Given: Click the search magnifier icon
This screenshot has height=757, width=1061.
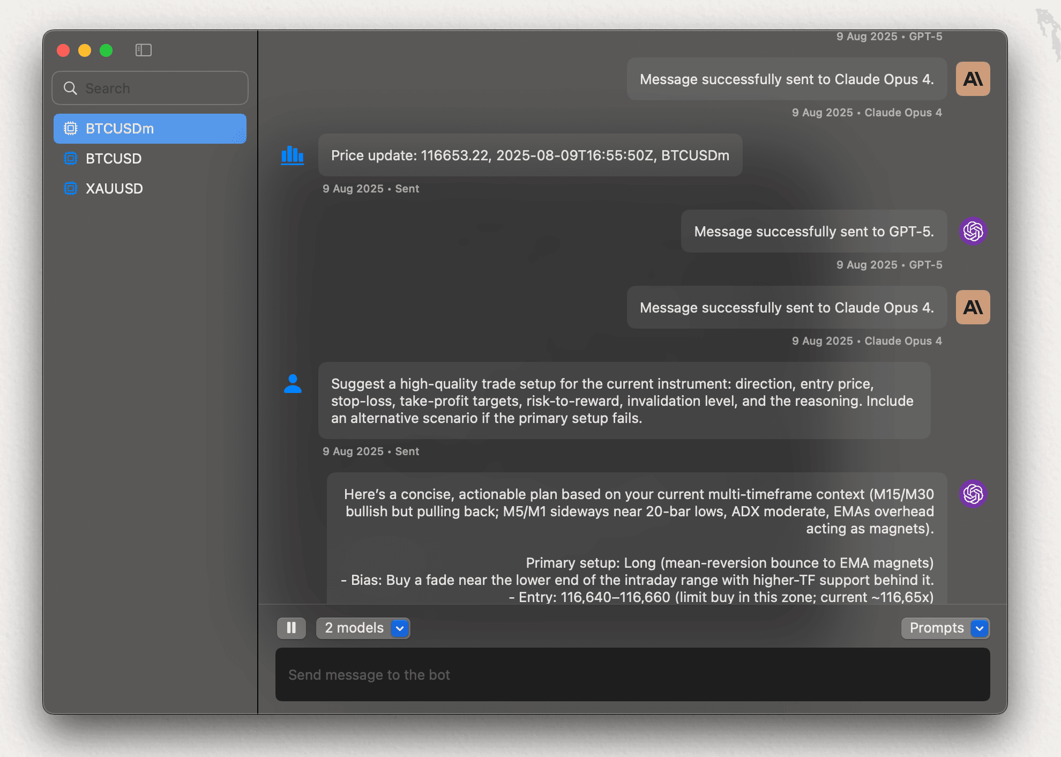Looking at the screenshot, I should pos(70,88).
